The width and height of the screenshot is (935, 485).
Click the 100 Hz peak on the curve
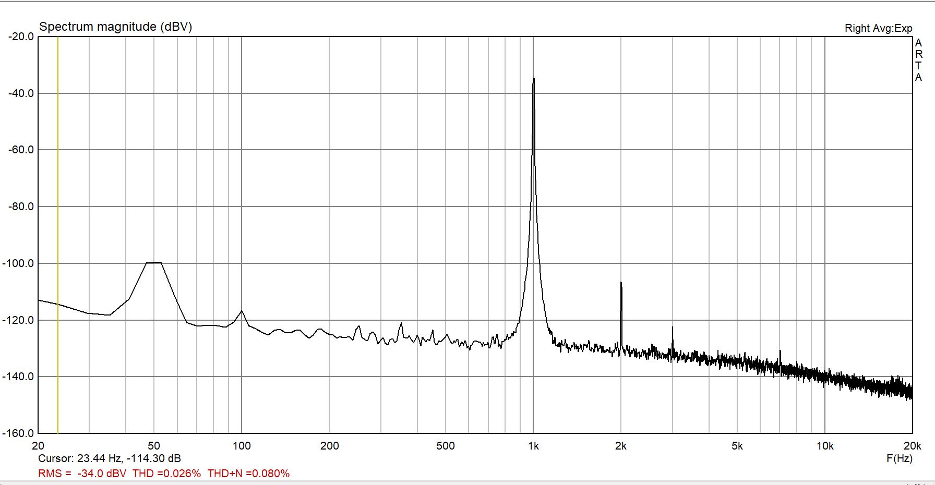tap(242, 311)
